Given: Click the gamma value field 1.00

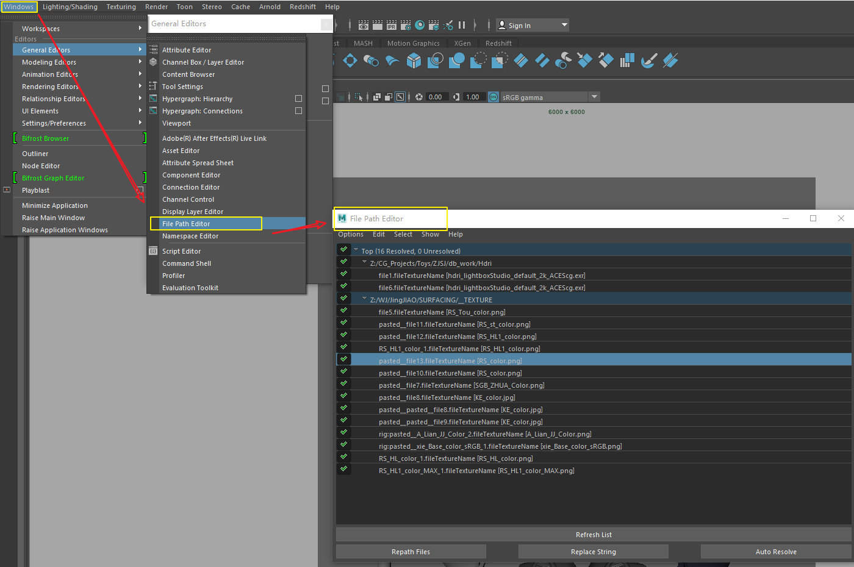Looking at the screenshot, I should (x=473, y=97).
